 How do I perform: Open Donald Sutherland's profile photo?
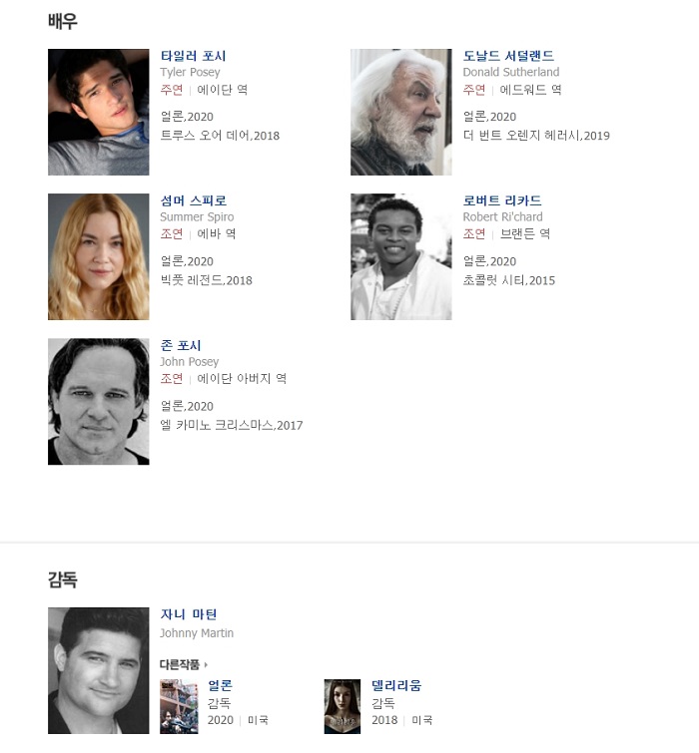pyautogui.click(x=401, y=112)
